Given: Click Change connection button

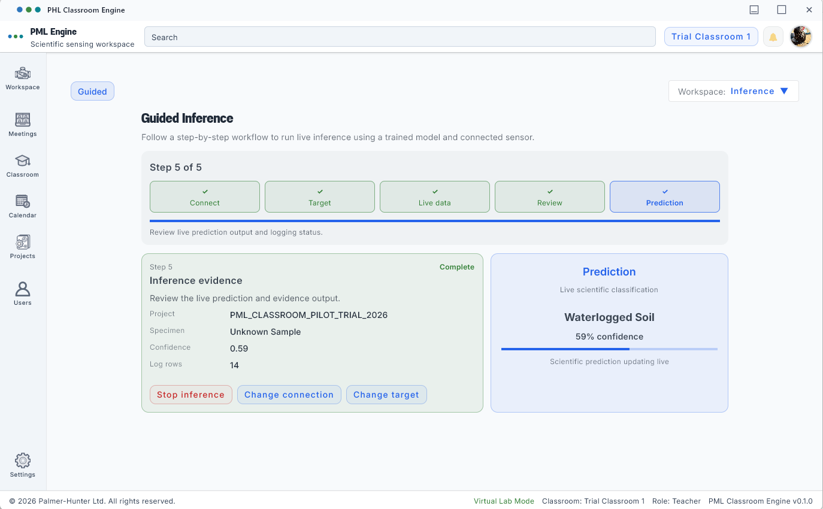Looking at the screenshot, I should click(289, 395).
